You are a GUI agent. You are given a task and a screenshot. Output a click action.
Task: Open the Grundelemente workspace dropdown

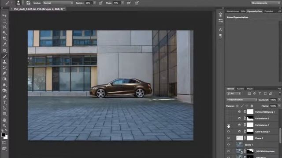point(266,3)
